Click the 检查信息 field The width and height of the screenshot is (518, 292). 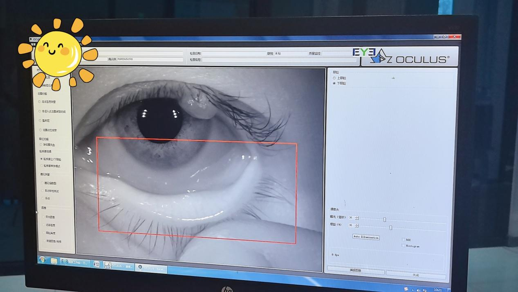click(279, 60)
